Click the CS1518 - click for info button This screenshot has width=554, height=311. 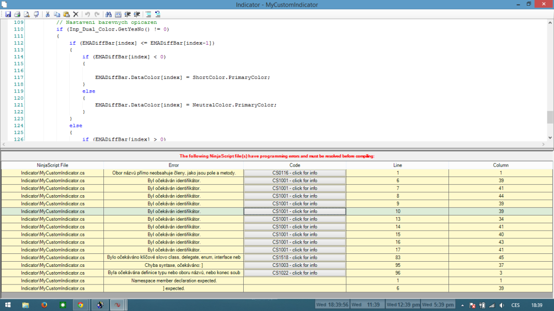pyautogui.click(x=295, y=258)
